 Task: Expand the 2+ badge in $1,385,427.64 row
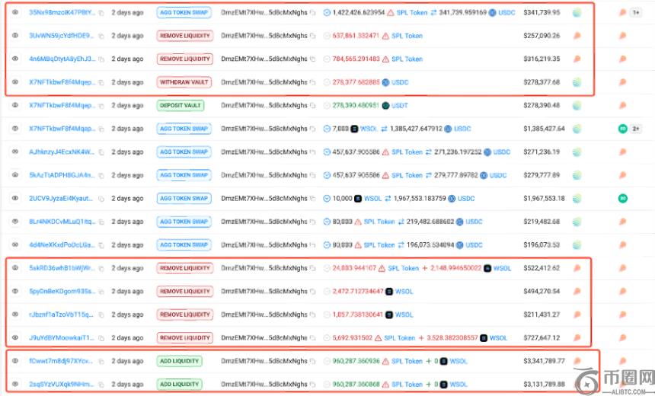pos(635,129)
